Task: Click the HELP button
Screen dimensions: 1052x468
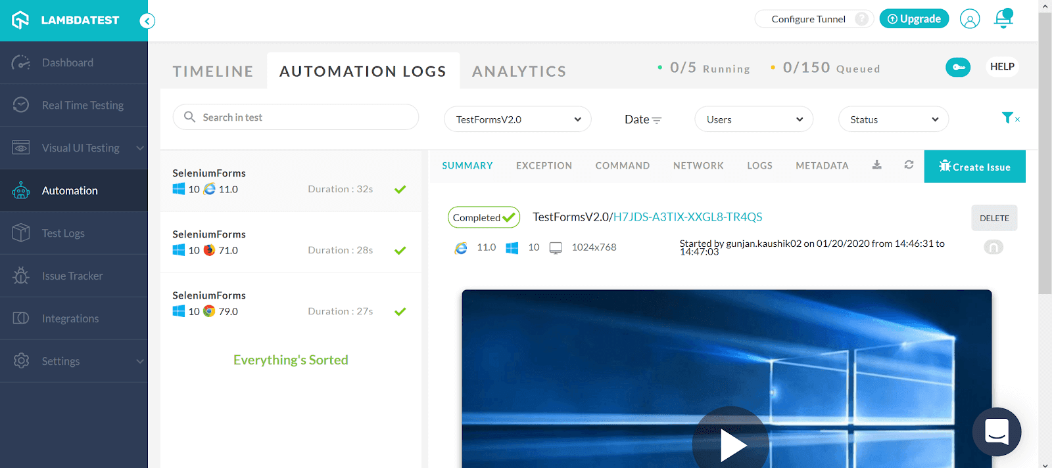Action: tap(1002, 67)
